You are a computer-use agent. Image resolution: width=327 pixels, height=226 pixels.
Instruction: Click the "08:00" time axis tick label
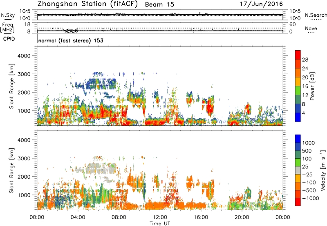click(x=119, y=217)
